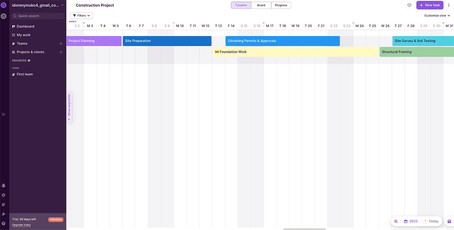This screenshot has width=454, height=230.
Task: Switch to the Board tab
Action: coord(261,5)
